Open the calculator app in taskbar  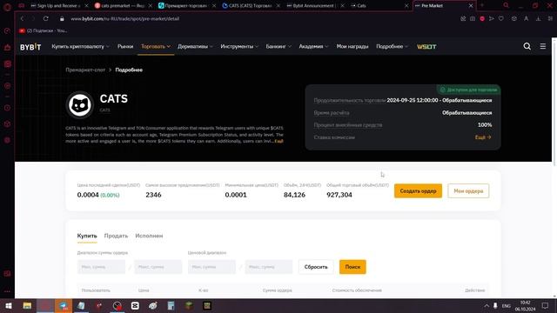click(171, 305)
